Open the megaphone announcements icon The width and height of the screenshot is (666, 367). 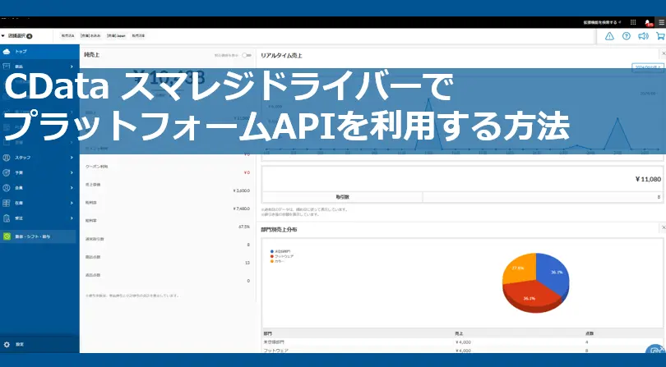[x=643, y=36]
